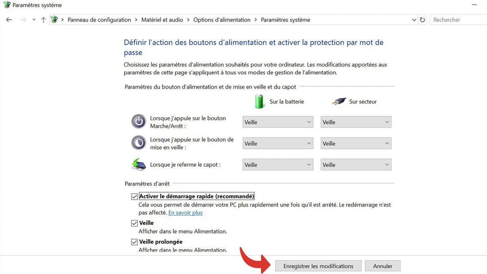This screenshot has width=487, height=274.
Task: Click inside the 'Rechercher' search field
Action: point(458,19)
